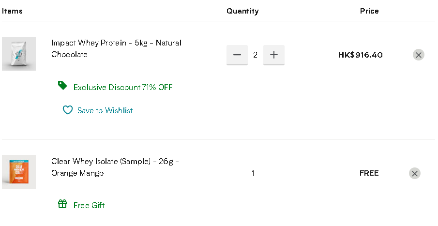Click the Price column header
The height and width of the screenshot is (226, 438).
[369, 11]
